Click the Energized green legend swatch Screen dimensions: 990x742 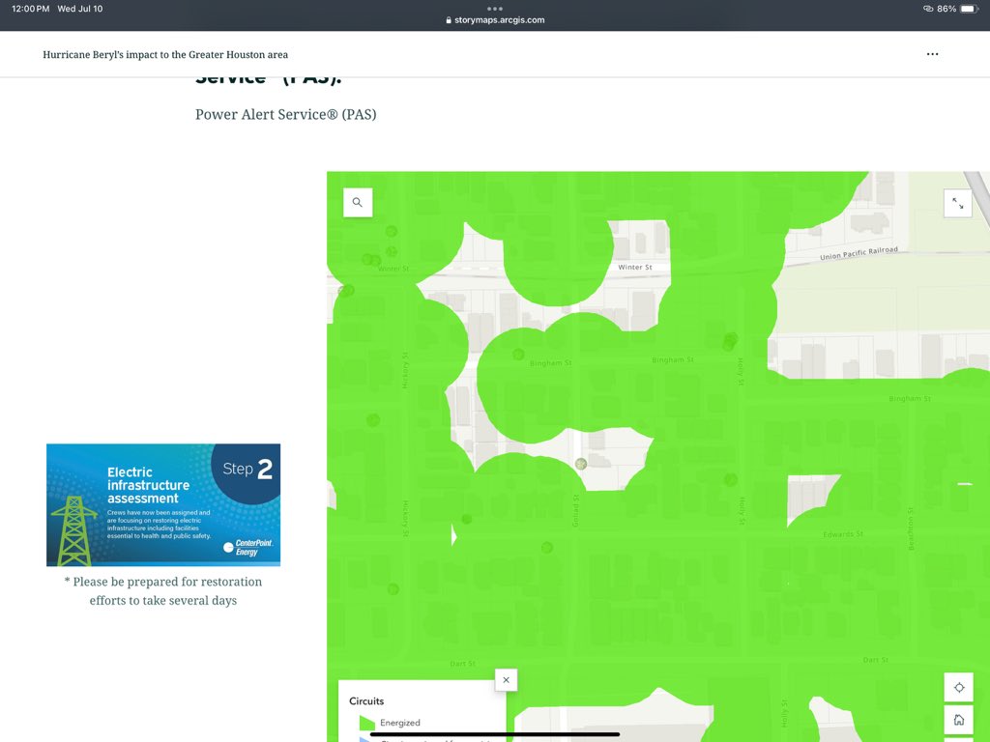click(366, 723)
